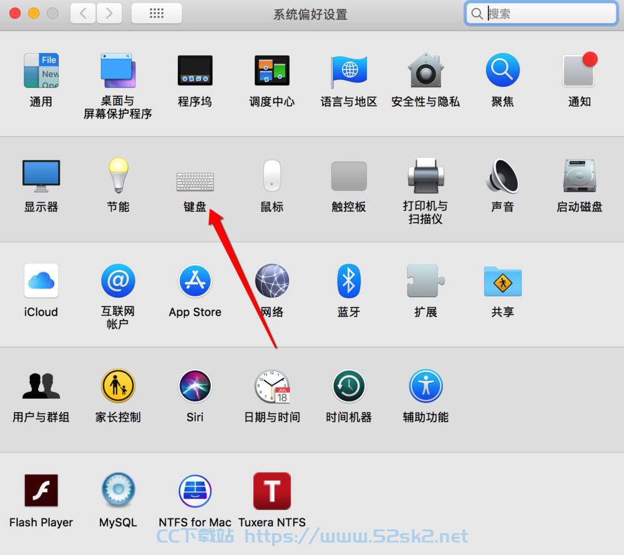Open 互联网帐户 preferences
Screen dimensions: 624x555
click(118, 281)
